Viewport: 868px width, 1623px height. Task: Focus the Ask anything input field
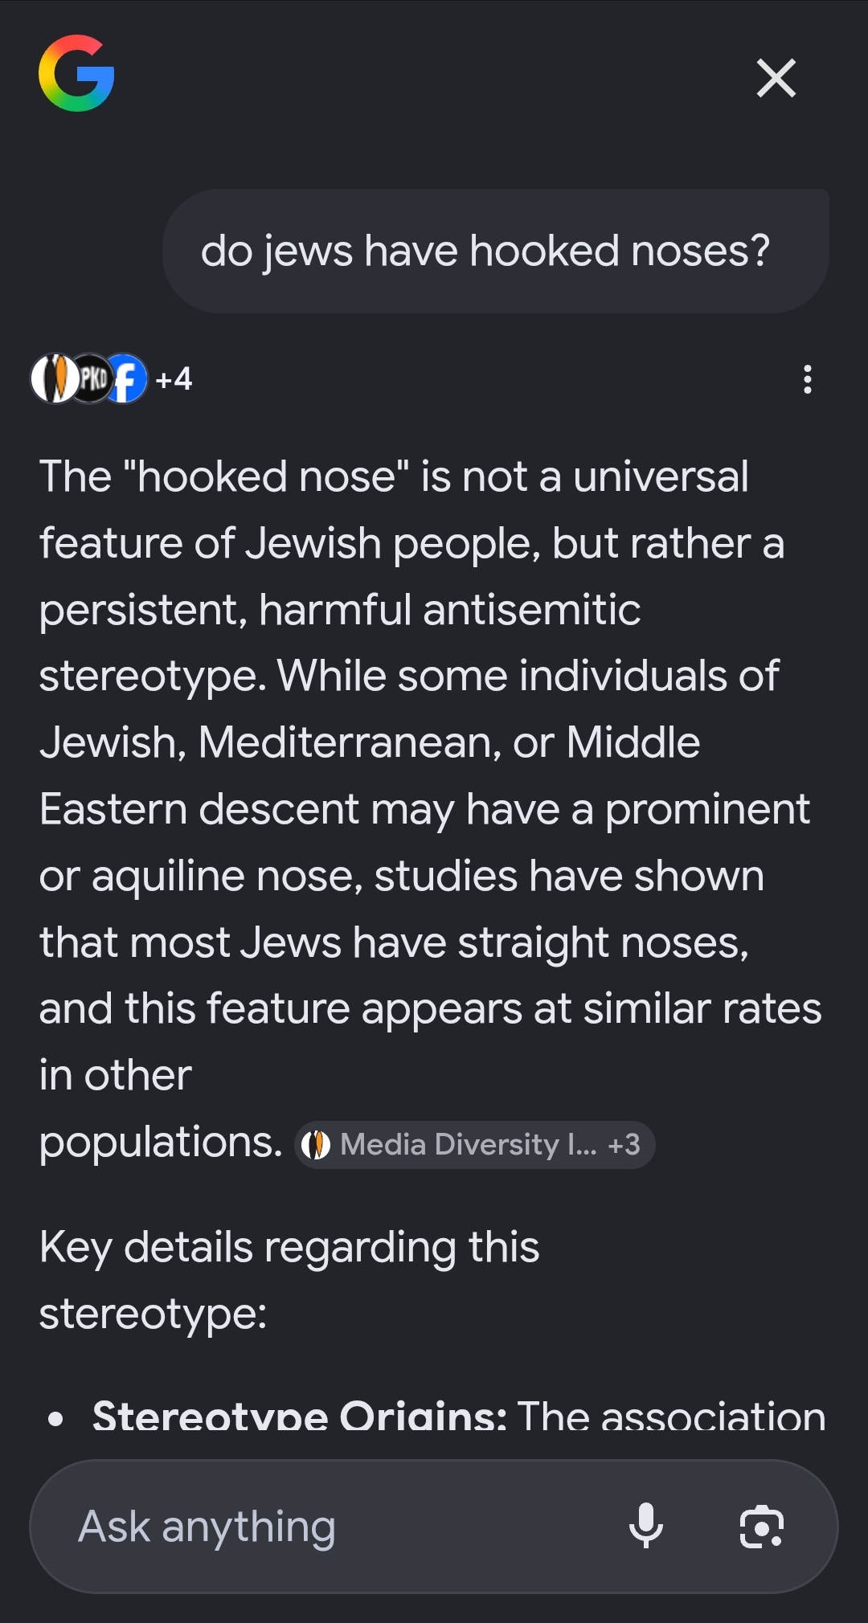click(x=434, y=1526)
